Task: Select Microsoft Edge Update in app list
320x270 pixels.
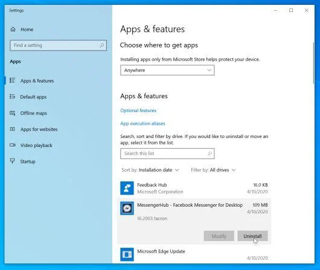Action: pos(194,254)
